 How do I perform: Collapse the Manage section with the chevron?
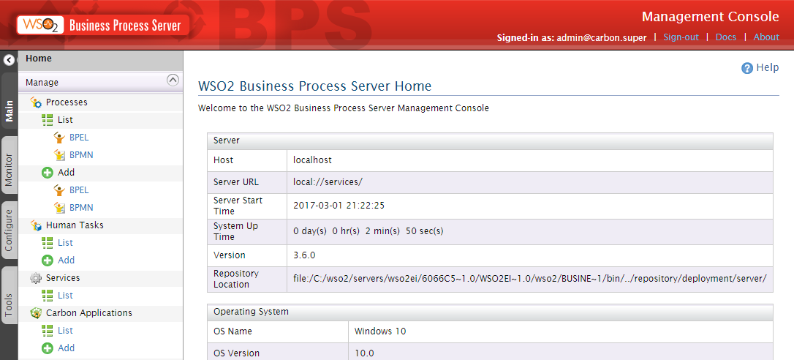(x=173, y=80)
